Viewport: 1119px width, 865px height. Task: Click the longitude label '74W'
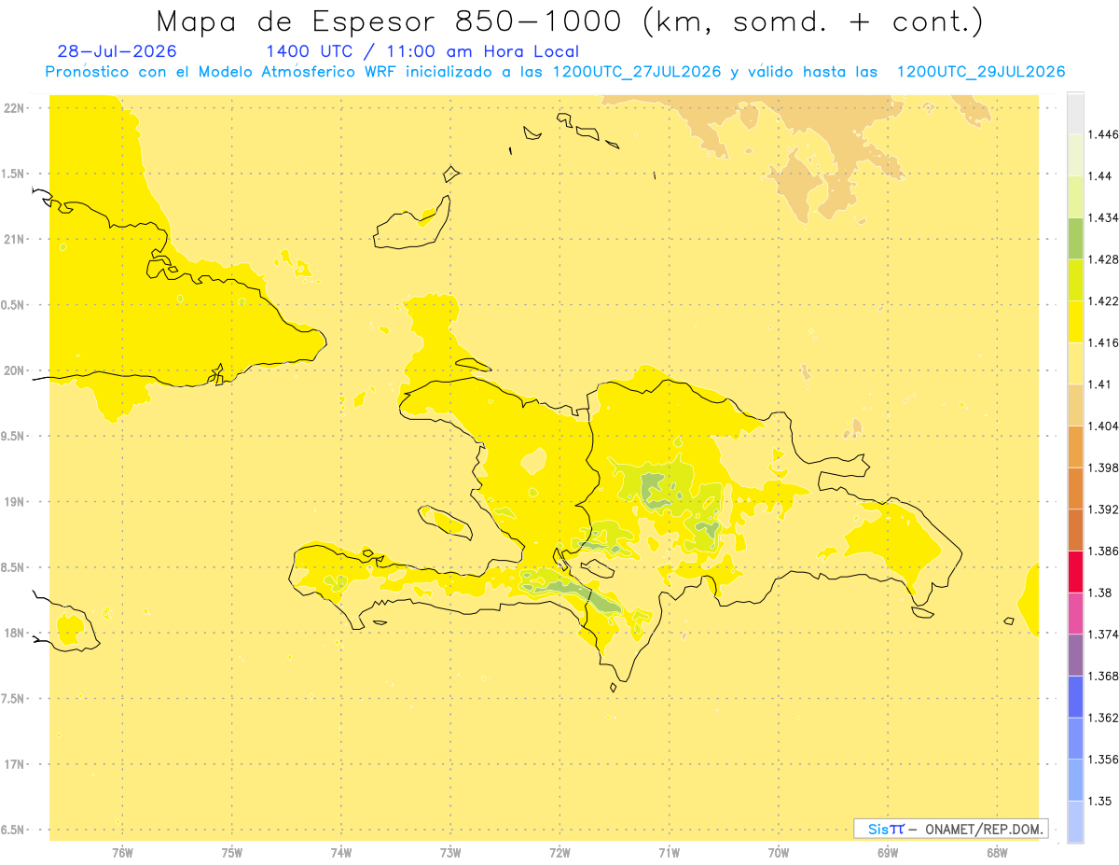pos(341,853)
